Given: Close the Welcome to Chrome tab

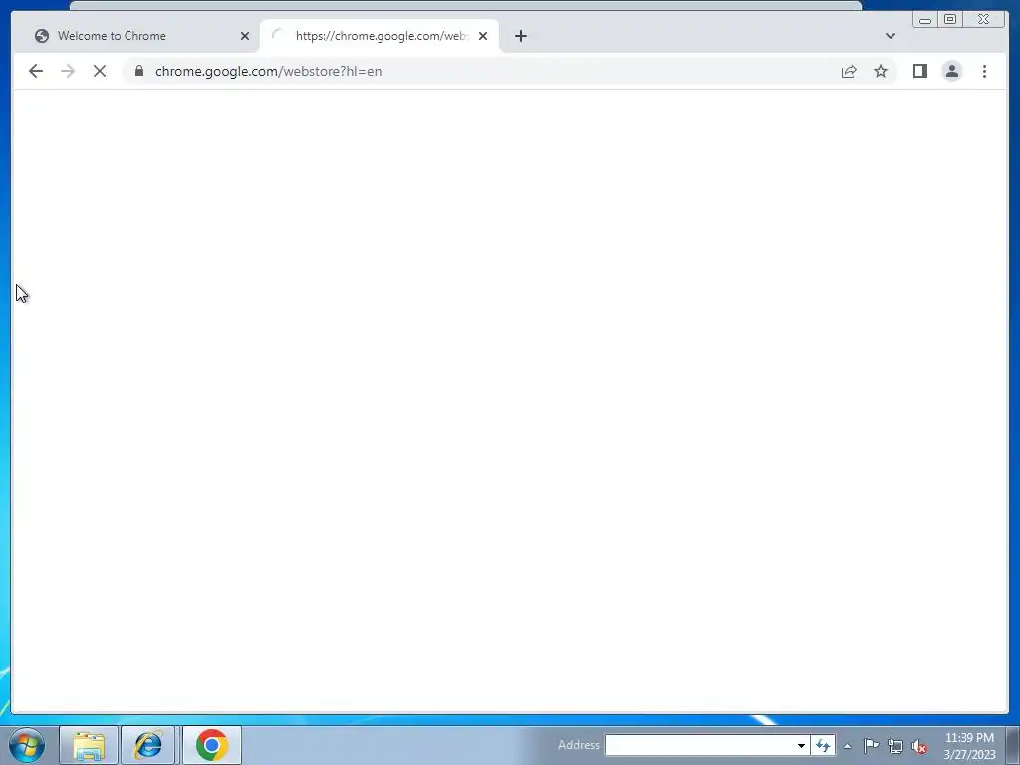Looking at the screenshot, I should coord(245,36).
